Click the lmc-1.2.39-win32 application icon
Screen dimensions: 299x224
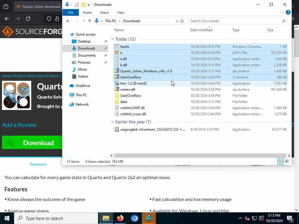117,83
